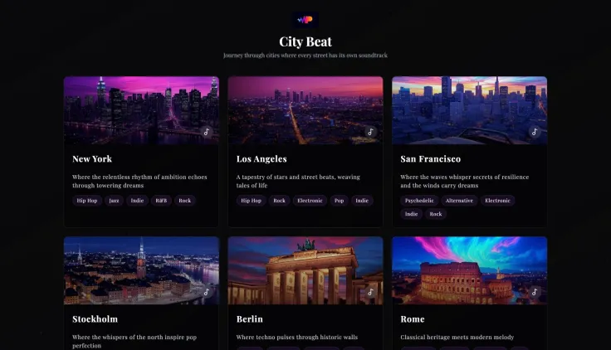Click 'whispers of the north' description
This screenshot has width=611, height=350.
click(x=134, y=341)
